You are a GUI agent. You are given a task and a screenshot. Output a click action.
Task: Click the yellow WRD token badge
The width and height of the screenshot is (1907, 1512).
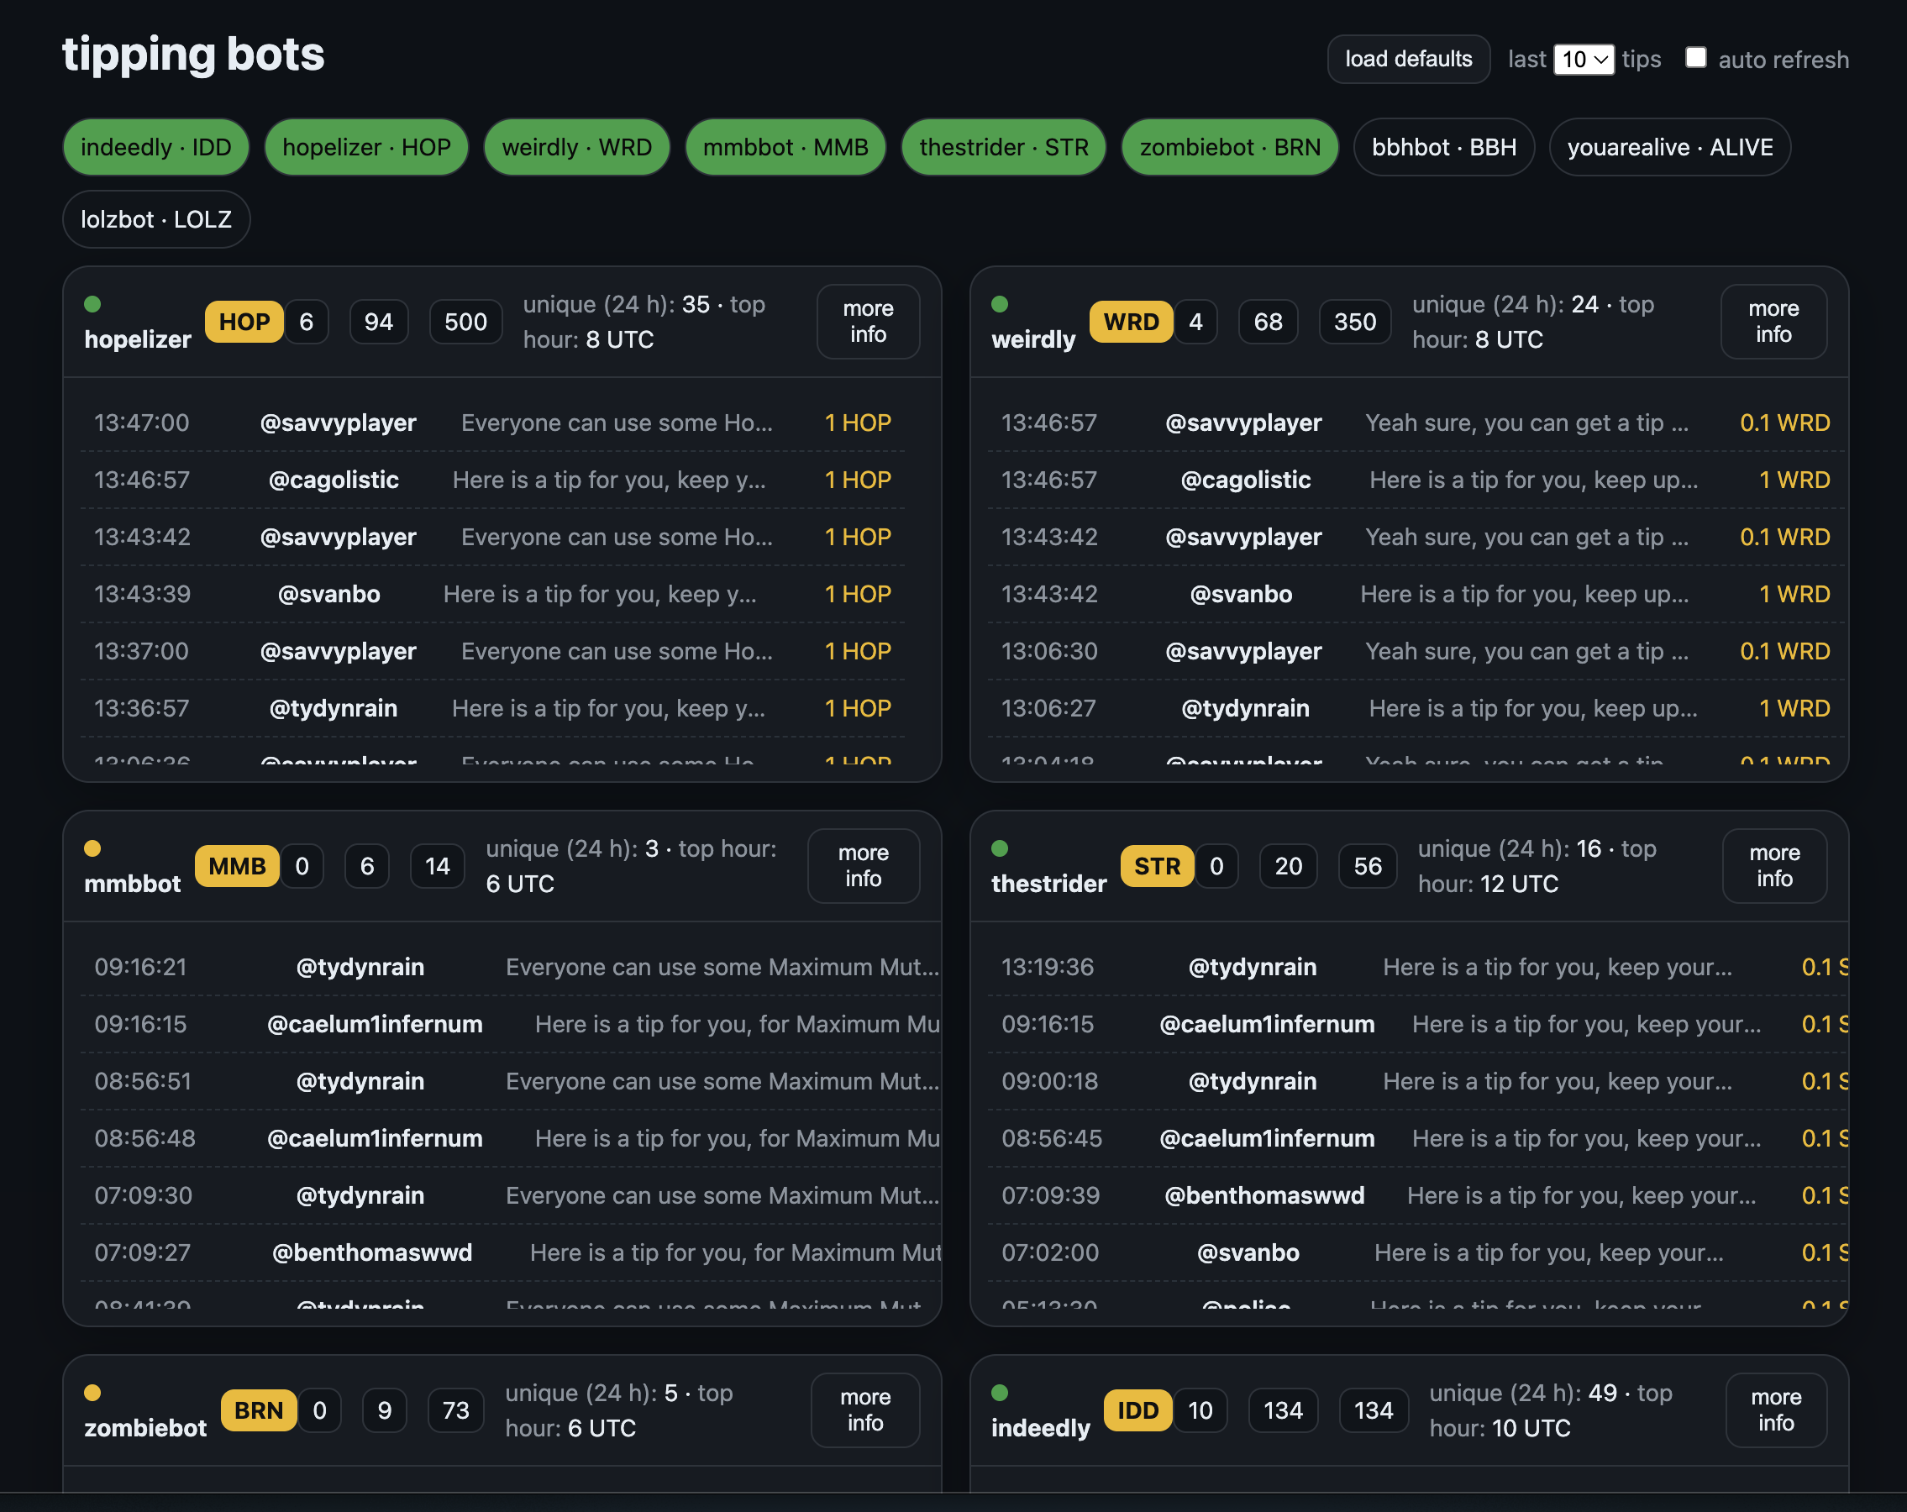point(1131,322)
